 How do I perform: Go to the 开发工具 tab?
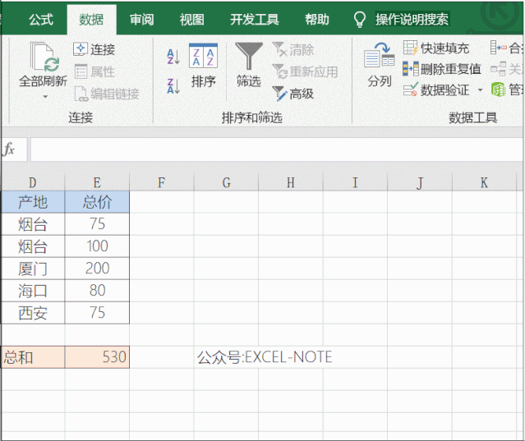[x=254, y=19]
